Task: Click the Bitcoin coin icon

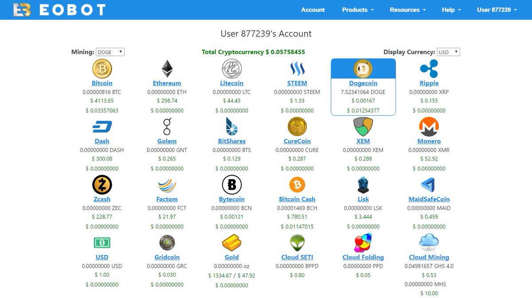Action: pyautogui.click(x=102, y=68)
